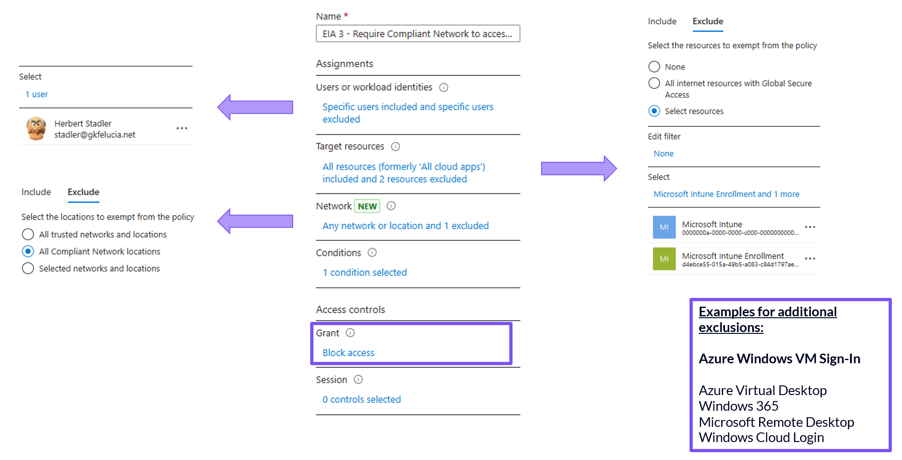The height and width of the screenshot is (460, 902).
Task: Click the Network info icon
Action: coord(391,206)
